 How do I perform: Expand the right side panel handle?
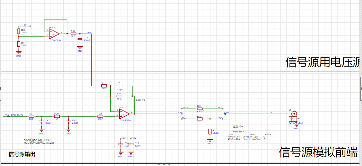[x=361, y=88]
